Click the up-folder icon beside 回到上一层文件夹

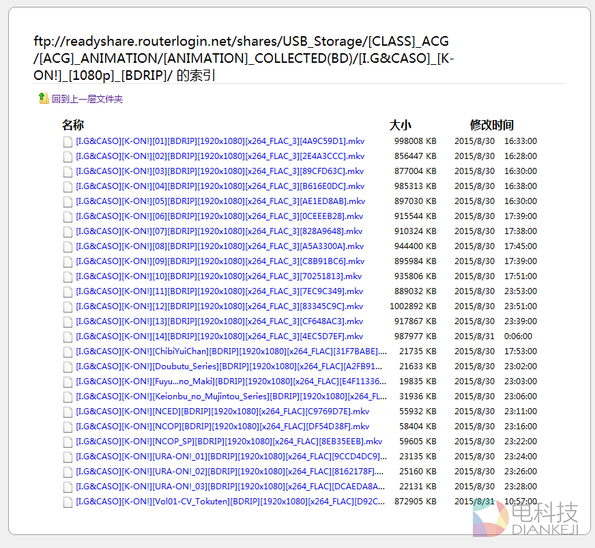point(44,98)
